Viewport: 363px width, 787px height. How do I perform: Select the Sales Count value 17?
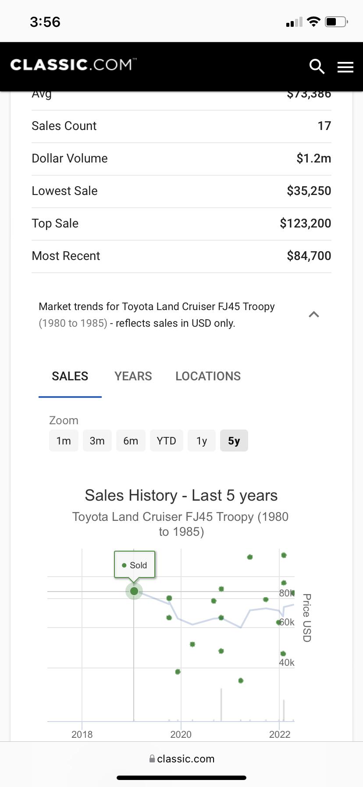pyautogui.click(x=324, y=126)
